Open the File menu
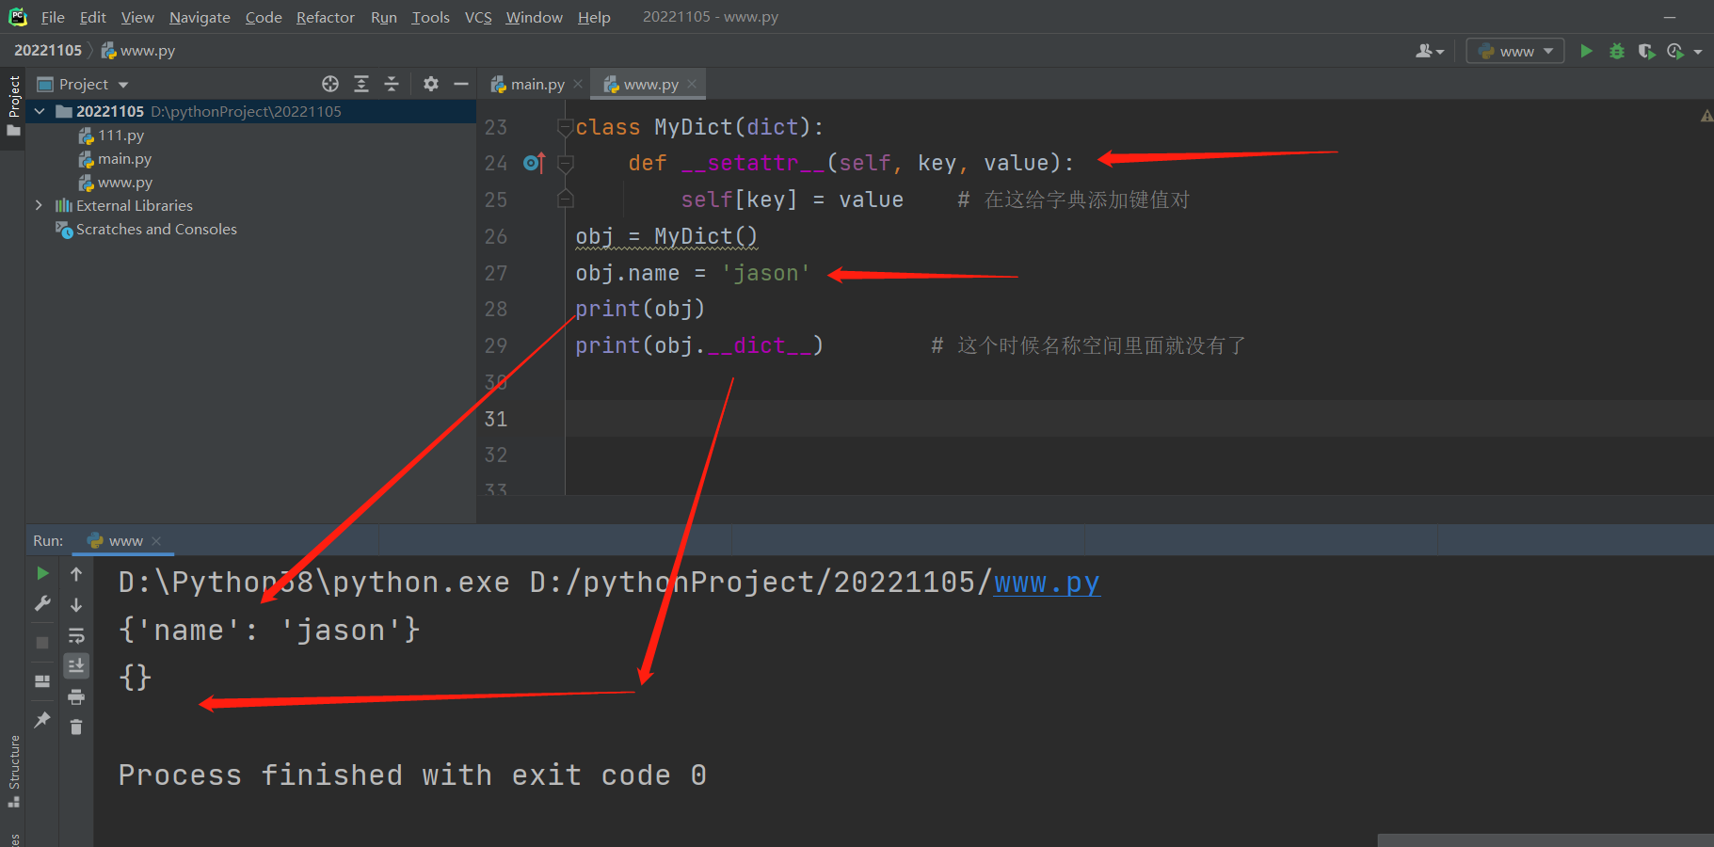Screen dimensions: 1714x847 53,17
